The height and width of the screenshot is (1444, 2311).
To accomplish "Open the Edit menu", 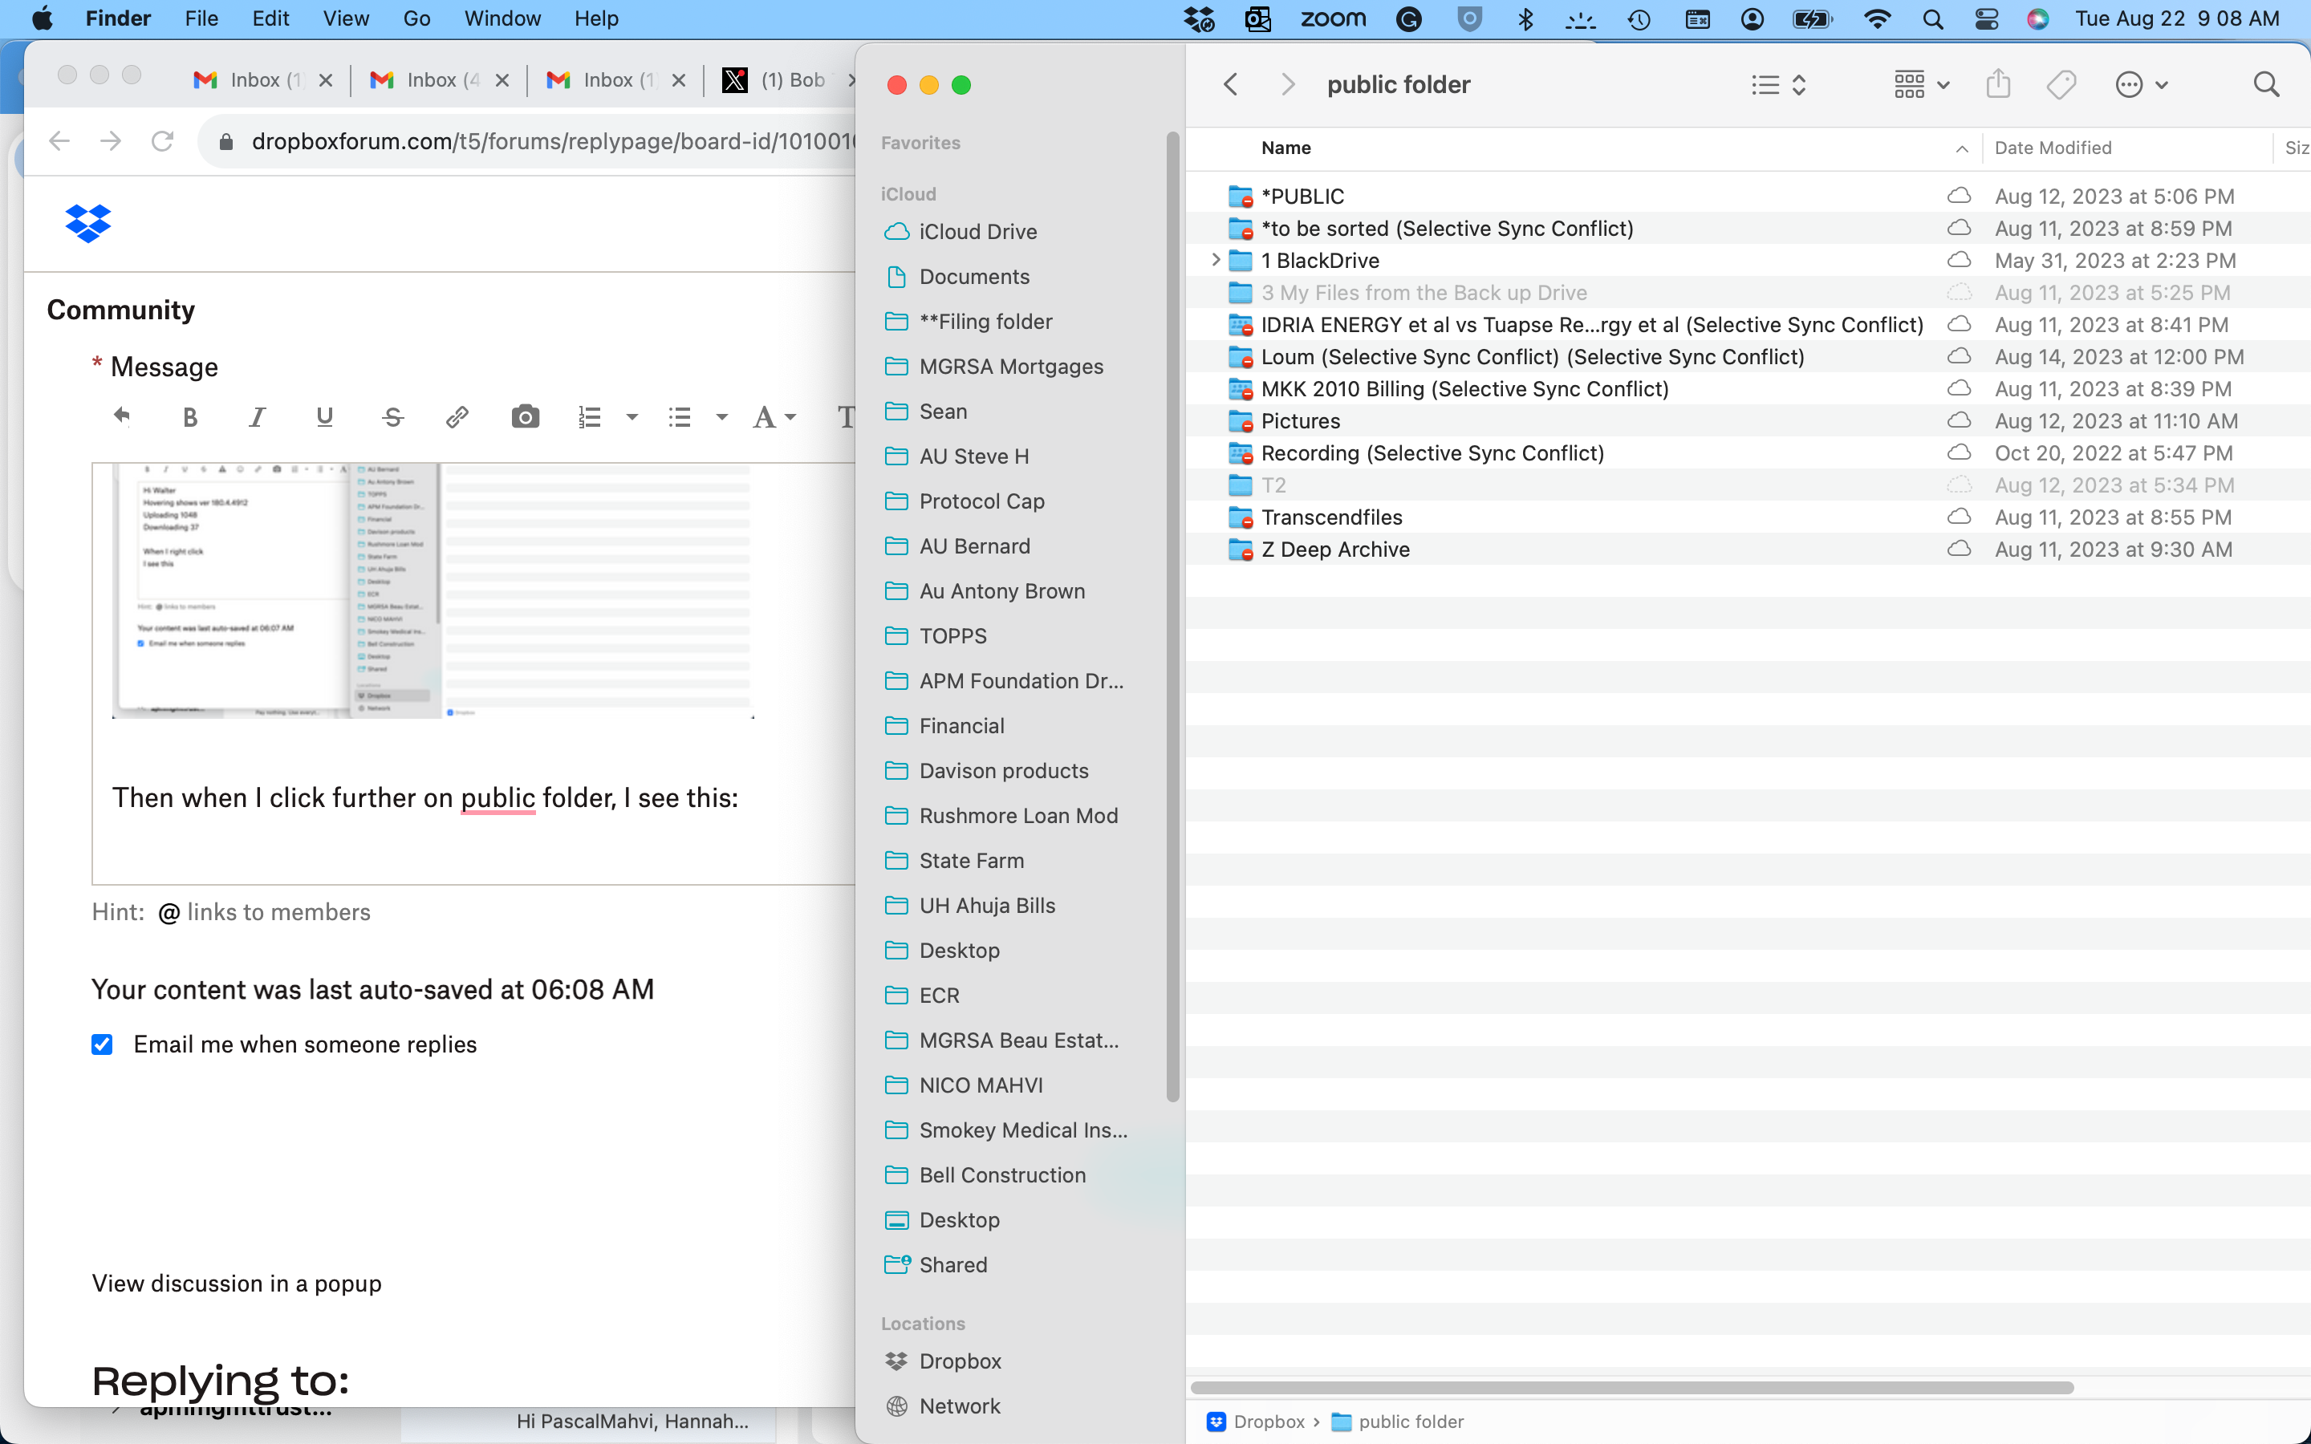I will tap(270, 19).
